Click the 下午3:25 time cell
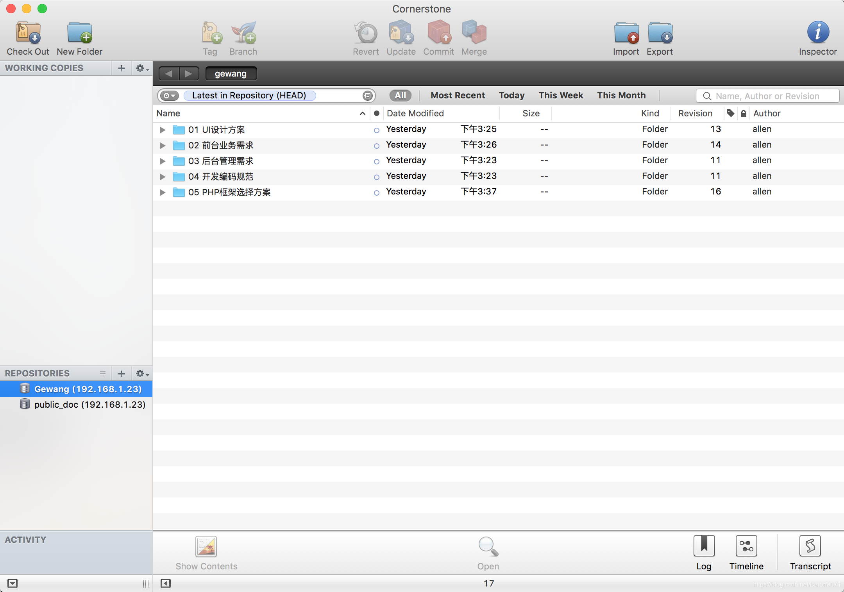 (479, 129)
